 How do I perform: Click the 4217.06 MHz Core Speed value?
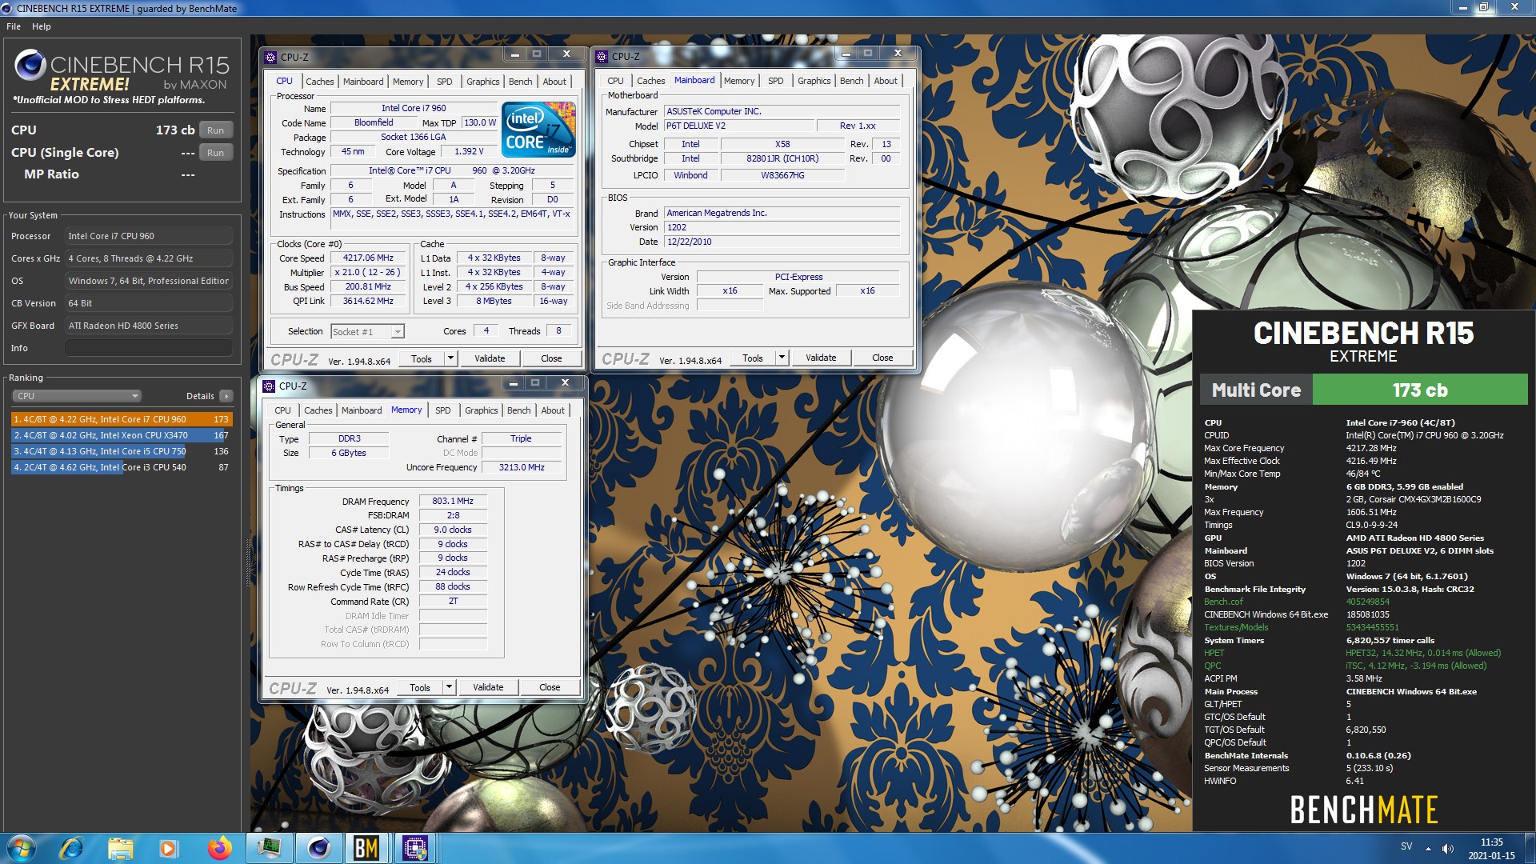coord(368,258)
